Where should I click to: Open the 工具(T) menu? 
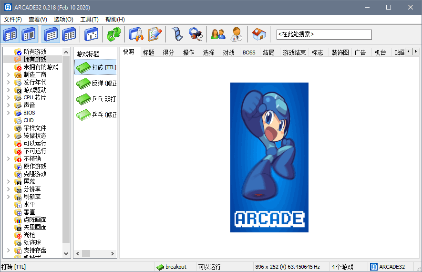click(x=89, y=20)
